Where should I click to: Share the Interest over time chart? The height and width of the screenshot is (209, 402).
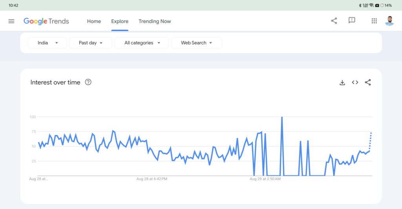coord(368,82)
